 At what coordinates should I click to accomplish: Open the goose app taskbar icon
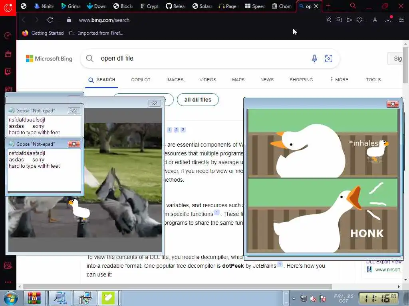[108, 298]
